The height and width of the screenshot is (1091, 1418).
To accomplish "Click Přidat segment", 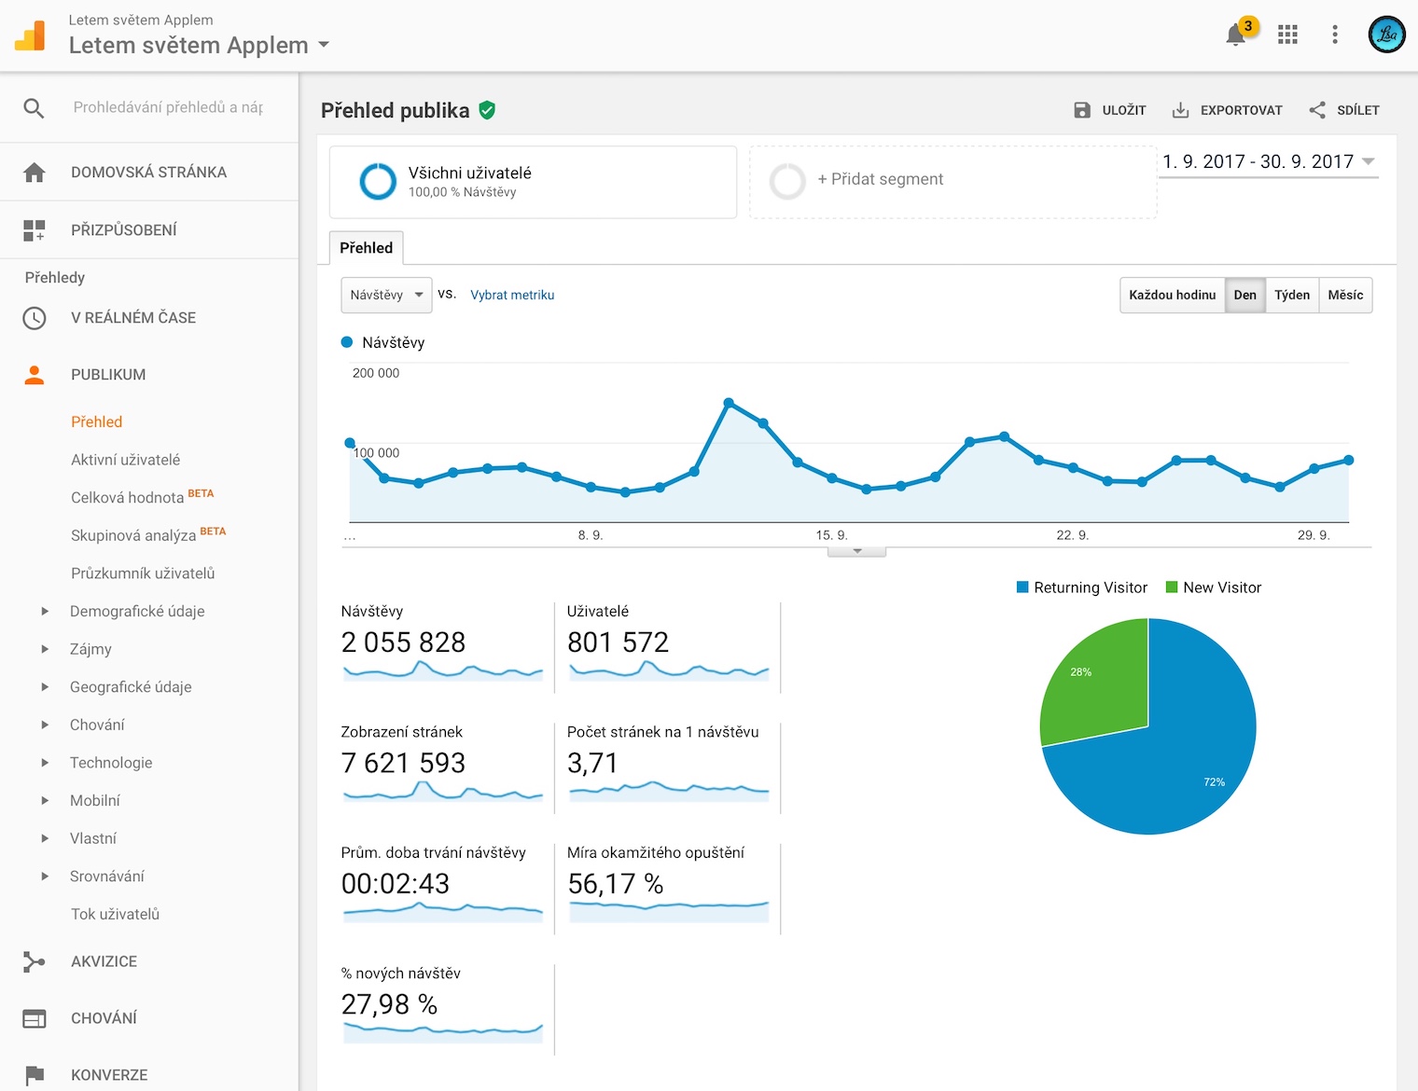I will click(x=880, y=180).
